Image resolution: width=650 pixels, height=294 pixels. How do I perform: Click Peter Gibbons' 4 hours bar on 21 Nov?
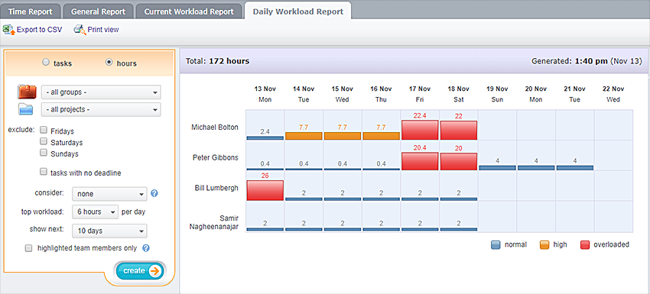575,168
